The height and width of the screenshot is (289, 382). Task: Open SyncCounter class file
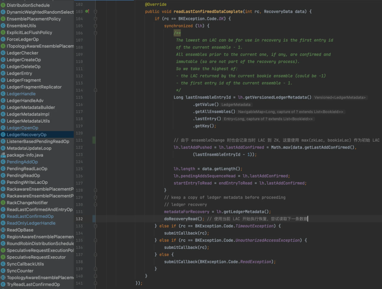[x=20, y=271]
